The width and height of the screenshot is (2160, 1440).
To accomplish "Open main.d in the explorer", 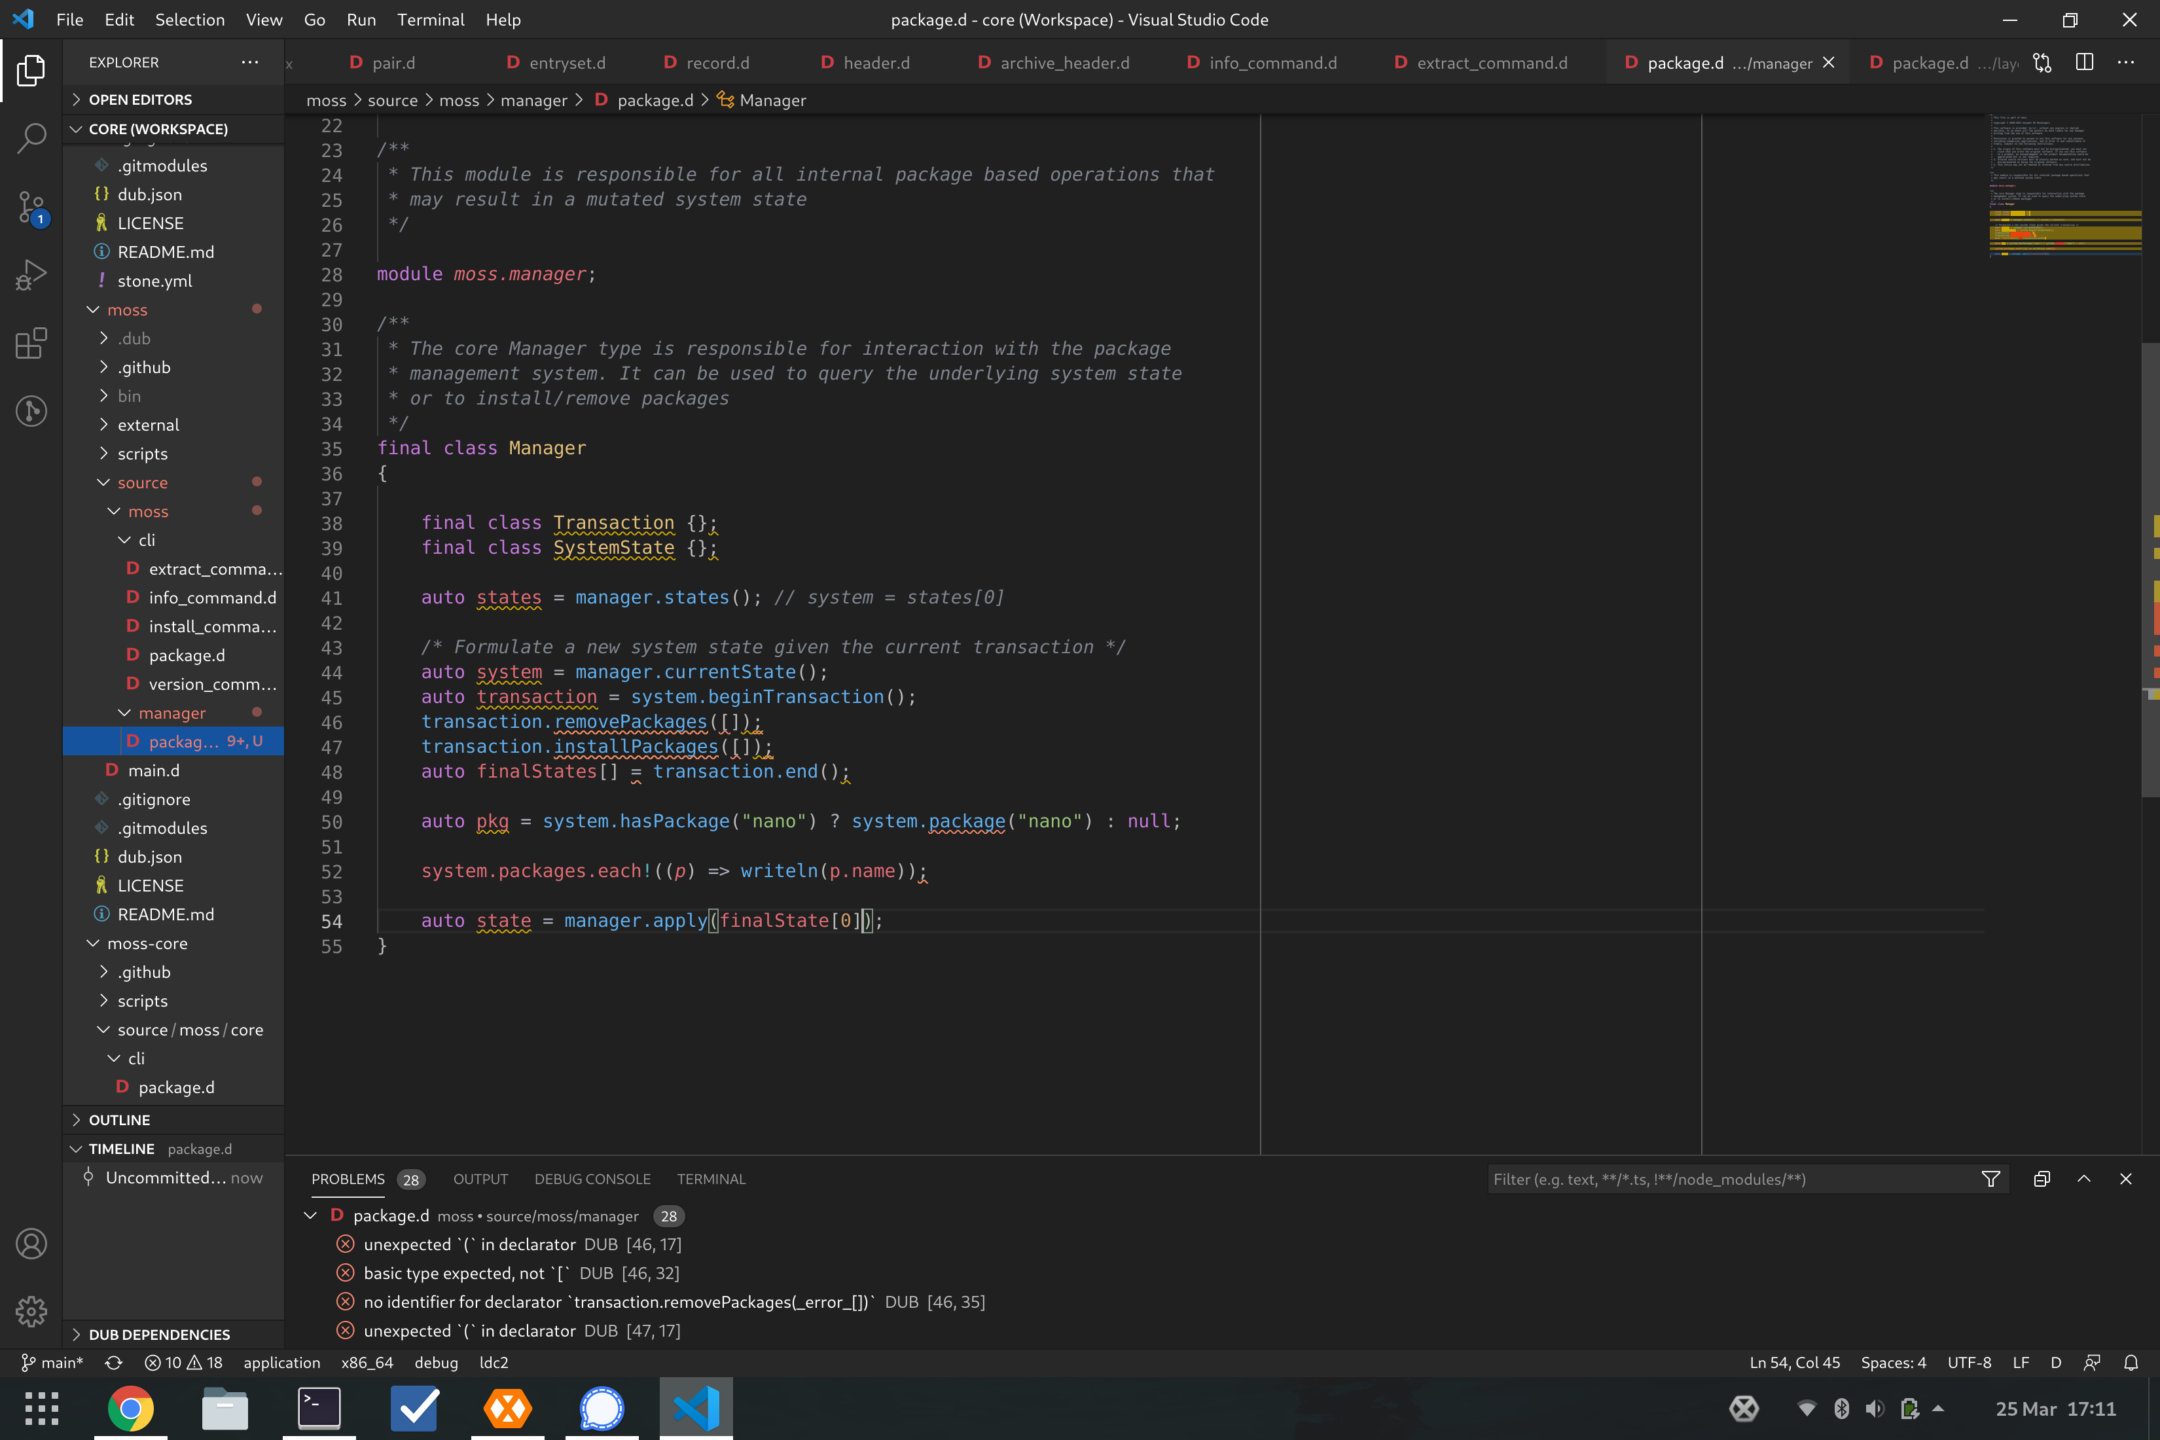I will [x=173, y=770].
